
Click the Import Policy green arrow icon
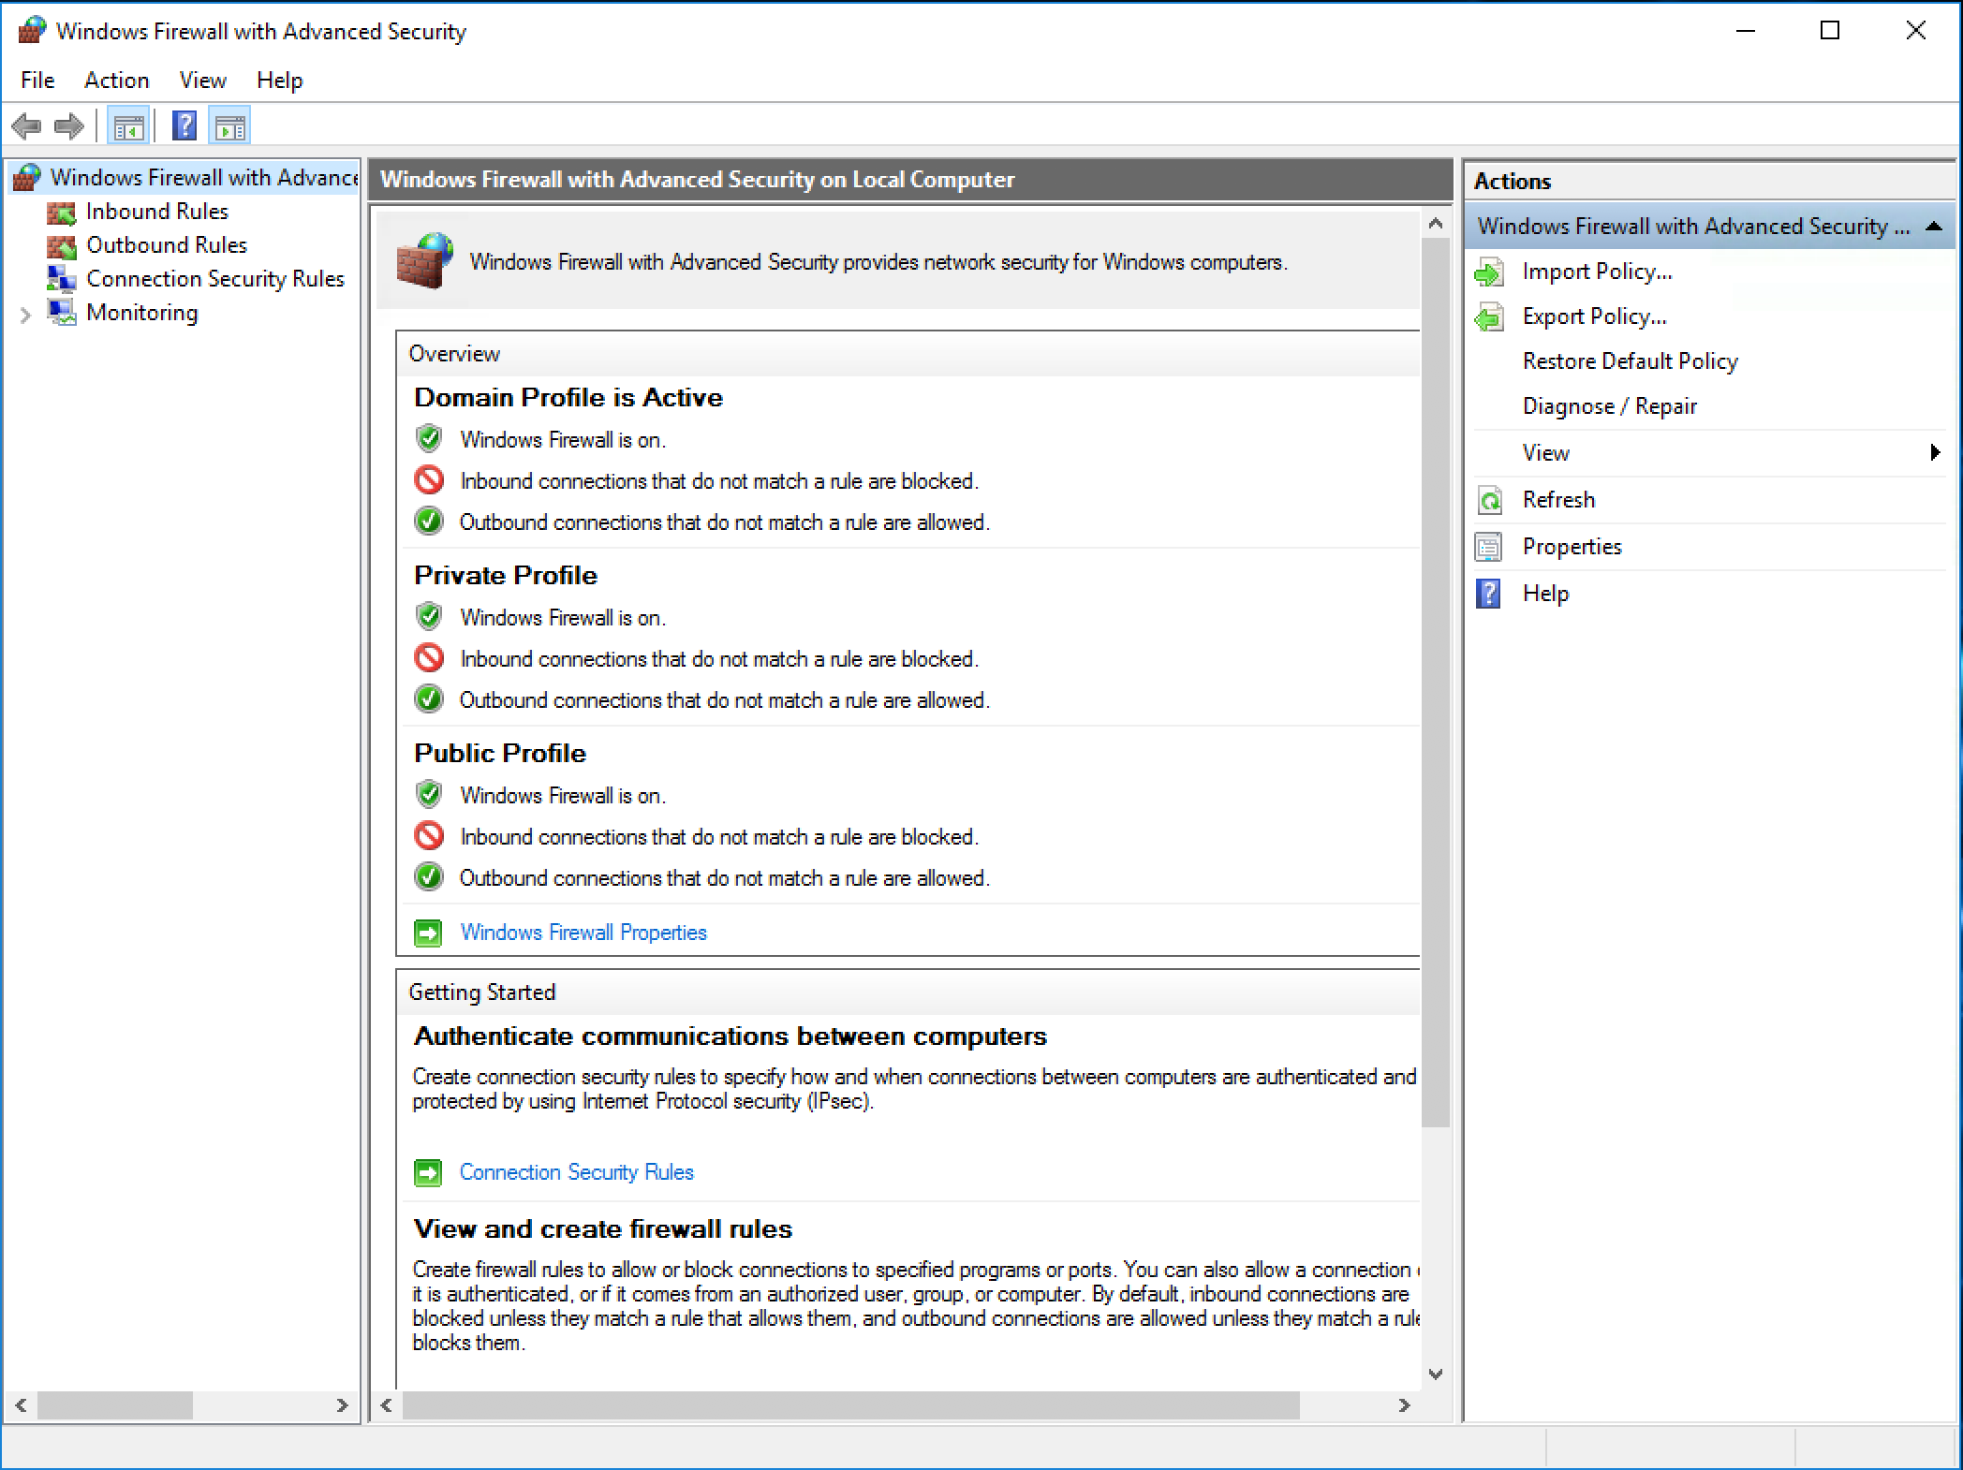coord(1489,272)
